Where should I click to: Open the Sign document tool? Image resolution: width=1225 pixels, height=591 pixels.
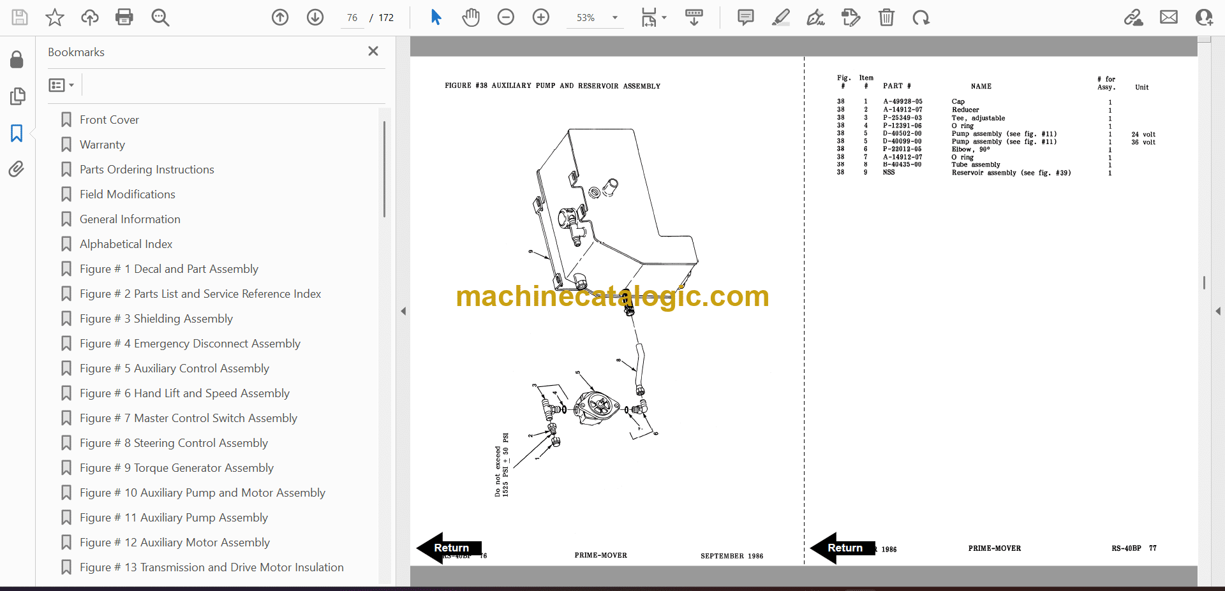815,17
